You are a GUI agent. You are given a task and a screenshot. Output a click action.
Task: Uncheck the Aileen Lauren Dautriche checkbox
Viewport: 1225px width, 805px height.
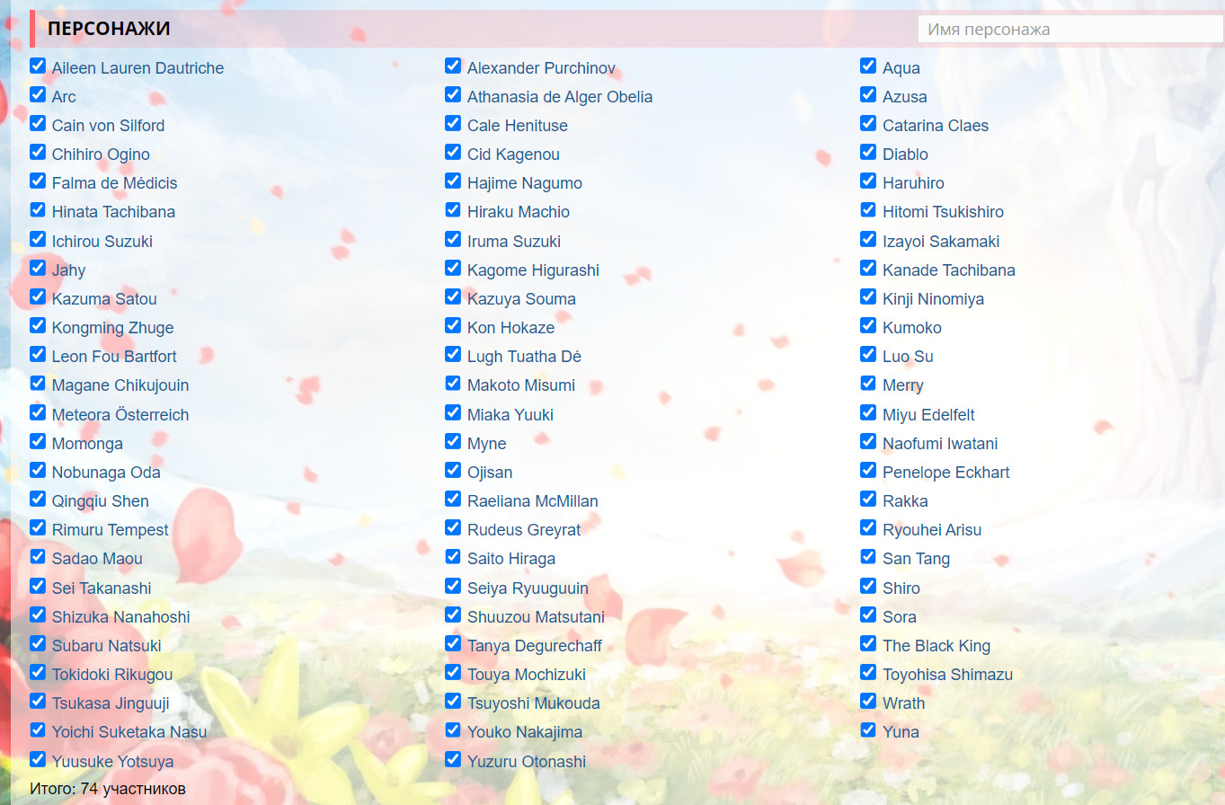38,66
